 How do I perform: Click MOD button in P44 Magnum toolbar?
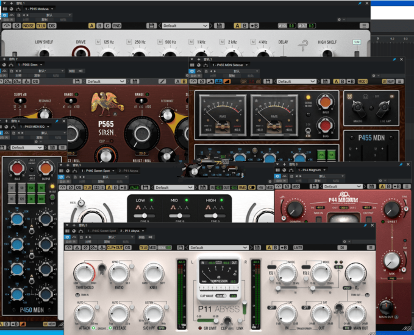(x=296, y=186)
